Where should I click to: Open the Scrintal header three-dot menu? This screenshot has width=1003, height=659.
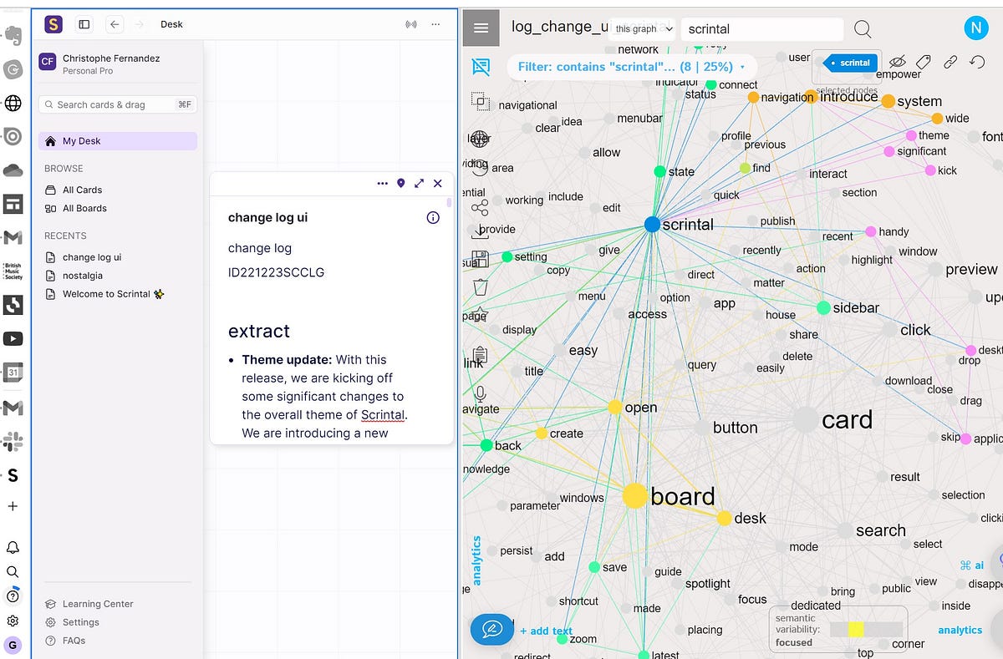click(435, 24)
